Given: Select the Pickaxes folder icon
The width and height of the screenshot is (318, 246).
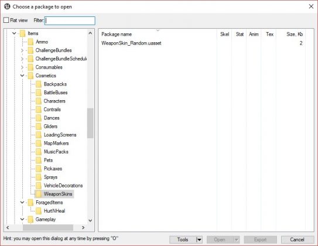Looking at the screenshot, I should (x=39, y=169).
